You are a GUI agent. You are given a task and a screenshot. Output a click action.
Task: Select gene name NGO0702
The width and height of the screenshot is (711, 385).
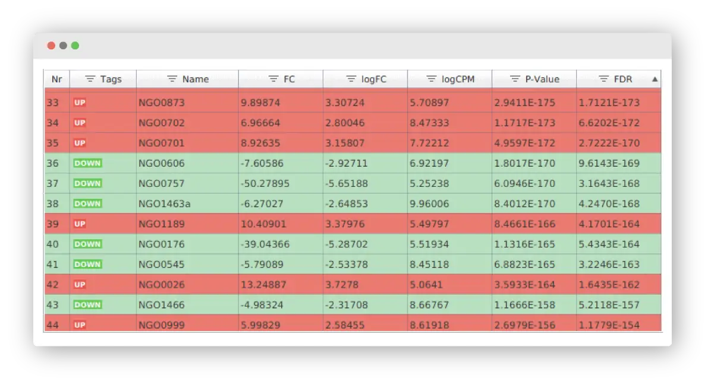[162, 123]
